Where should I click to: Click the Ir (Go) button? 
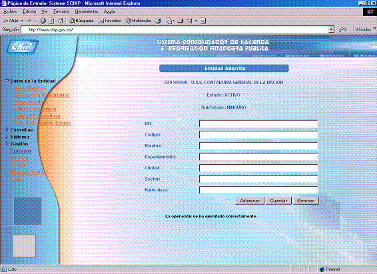point(343,29)
